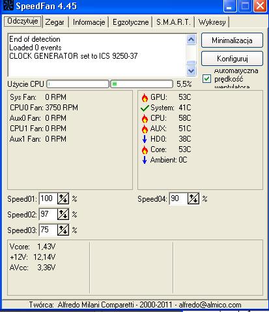The height and width of the screenshot is (312, 269).
Task: Click the 'CPU0 Fan: 3750 RPM' reading
Action: 44,108
